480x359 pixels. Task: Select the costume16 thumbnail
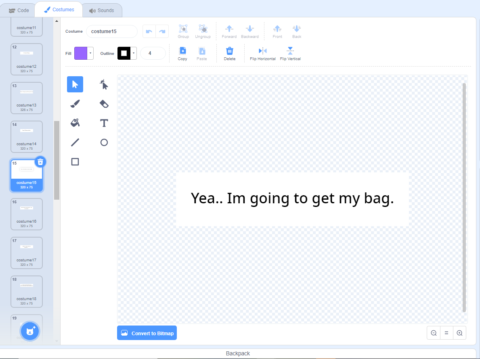pos(26,214)
